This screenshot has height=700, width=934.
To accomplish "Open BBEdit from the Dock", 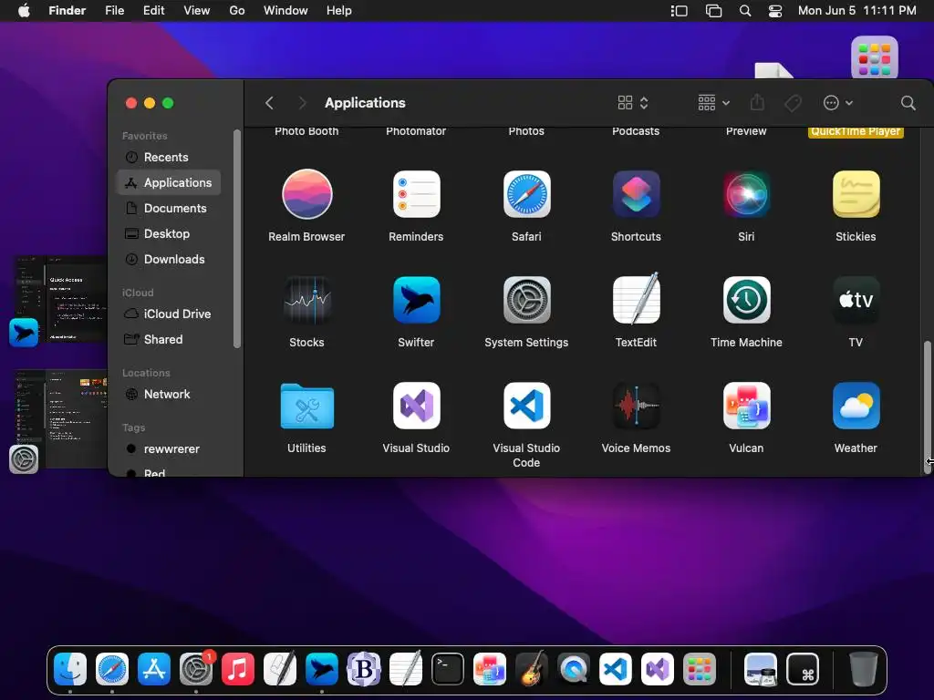I will click(x=364, y=669).
